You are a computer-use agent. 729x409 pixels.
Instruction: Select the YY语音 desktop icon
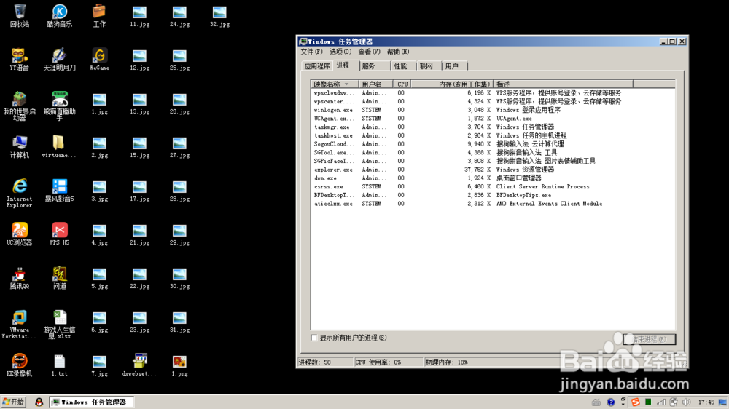click(20, 60)
